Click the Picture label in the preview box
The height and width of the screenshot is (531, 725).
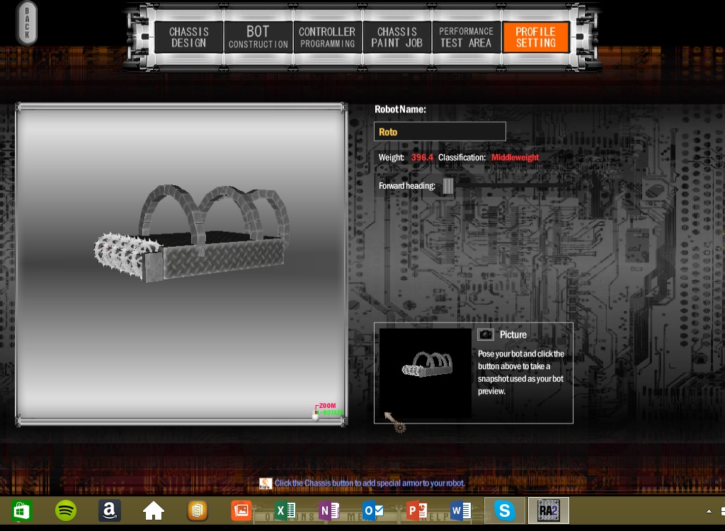click(513, 334)
